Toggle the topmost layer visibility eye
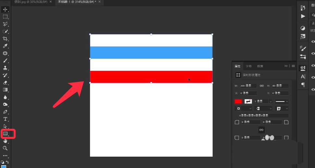The width and height of the screenshot is (315, 168). pos(313,42)
